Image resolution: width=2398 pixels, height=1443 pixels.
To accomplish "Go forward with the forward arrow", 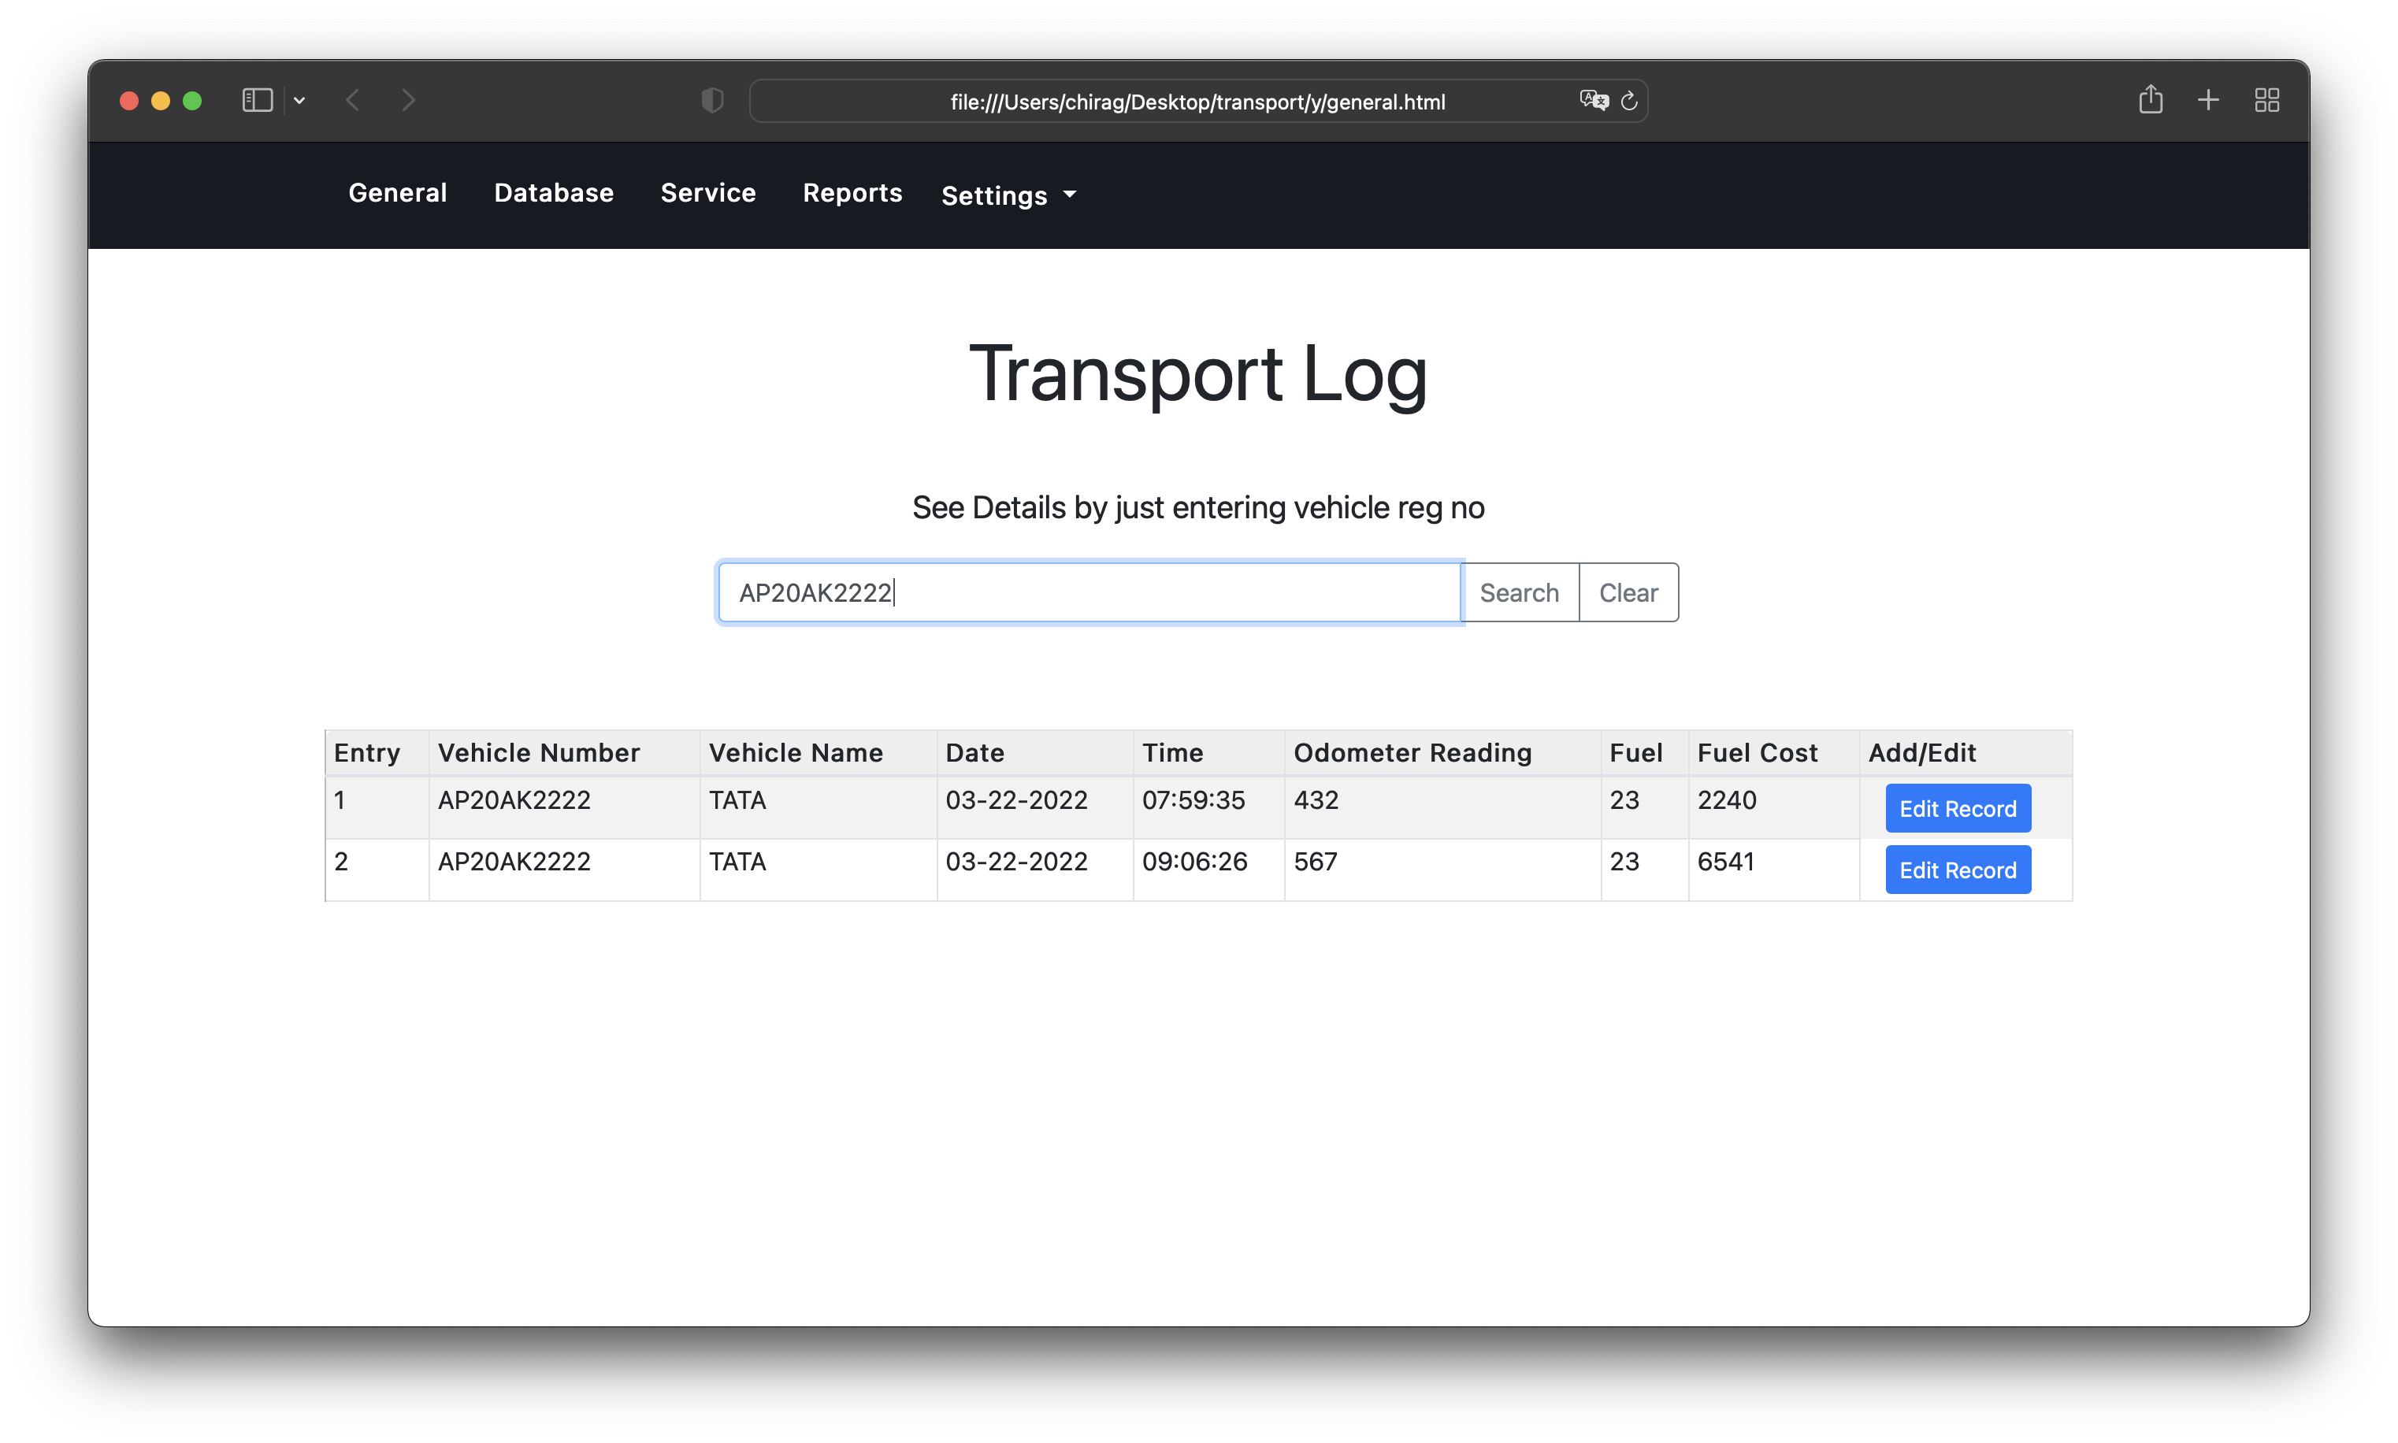I will click(x=408, y=100).
